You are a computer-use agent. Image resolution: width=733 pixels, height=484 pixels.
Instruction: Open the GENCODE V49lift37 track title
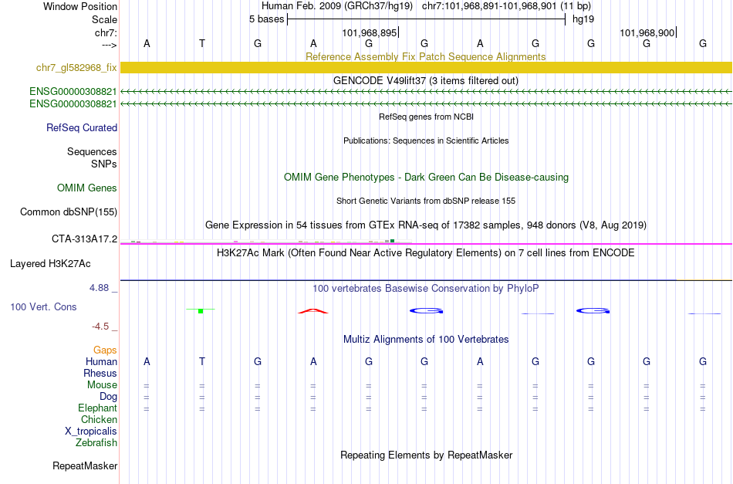pos(425,80)
